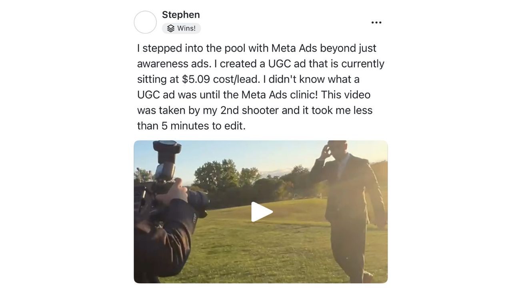Click the first line 'I stepped into the pool'
Image resolution: width=512 pixels, height=288 pixels.
coord(191,48)
